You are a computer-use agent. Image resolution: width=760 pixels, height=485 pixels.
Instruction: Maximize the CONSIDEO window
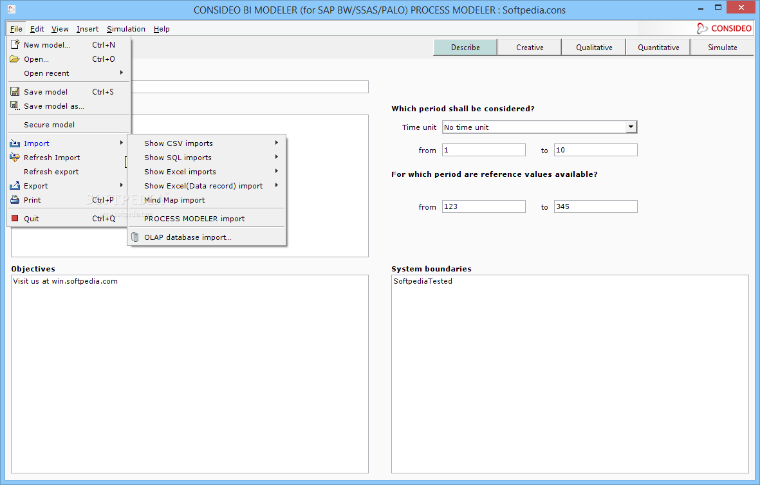pyautogui.click(x=718, y=7)
